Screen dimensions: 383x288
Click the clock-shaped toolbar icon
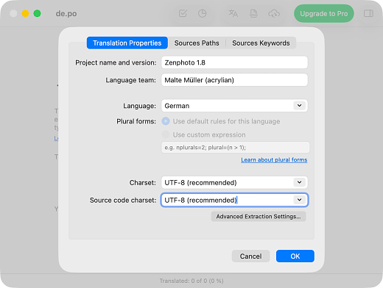(203, 13)
